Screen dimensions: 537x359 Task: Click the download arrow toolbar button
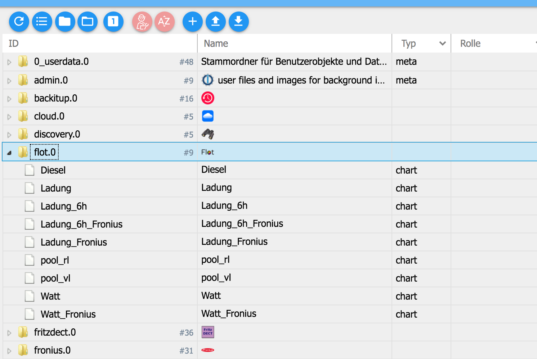(x=238, y=22)
